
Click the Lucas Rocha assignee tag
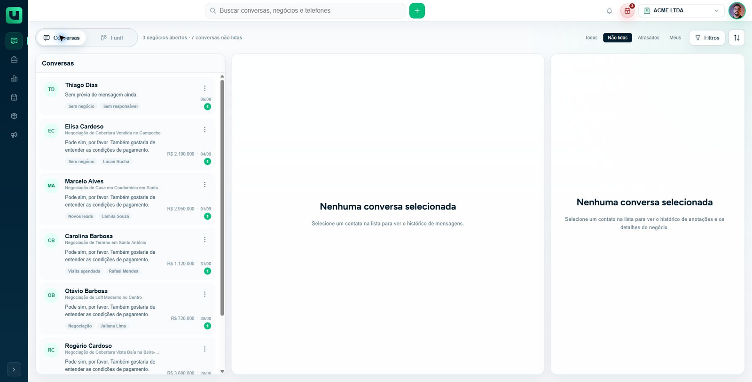click(116, 161)
